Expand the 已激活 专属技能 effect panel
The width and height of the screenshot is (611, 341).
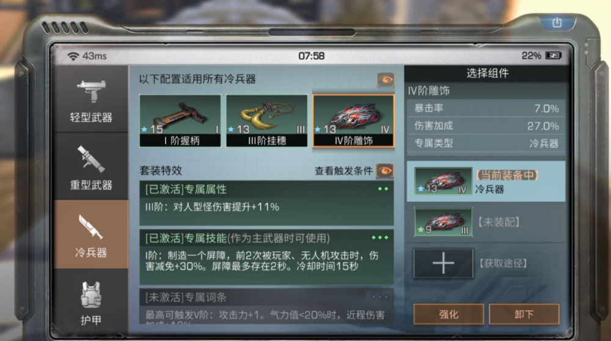click(x=266, y=257)
